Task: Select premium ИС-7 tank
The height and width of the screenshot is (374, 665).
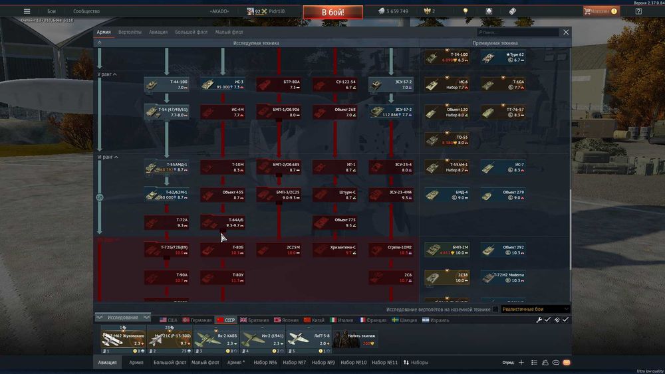Action: coord(503,167)
